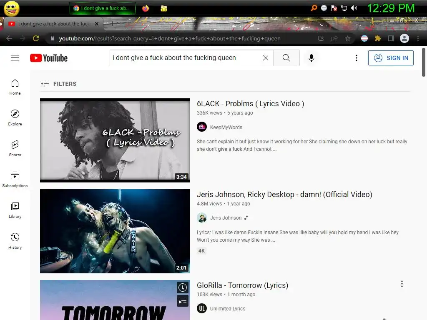The width and height of the screenshot is (427, 320).
Task: Bookmark this page with the star
Action: [x=348, y=38]
